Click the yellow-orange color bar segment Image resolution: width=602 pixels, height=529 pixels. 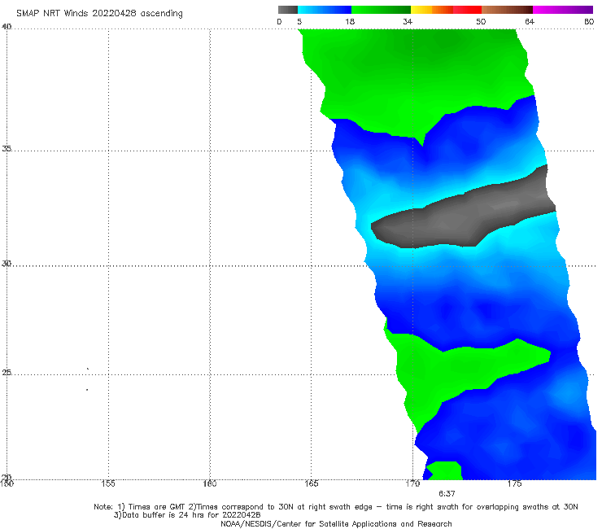pos(432,10)
